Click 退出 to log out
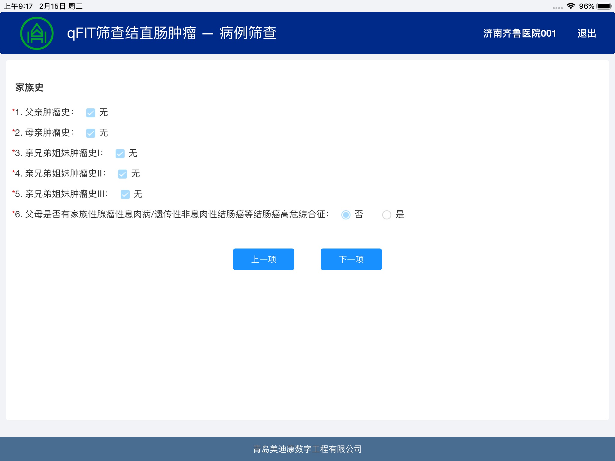Screen dimensions: 615x461 pos(587,33)
